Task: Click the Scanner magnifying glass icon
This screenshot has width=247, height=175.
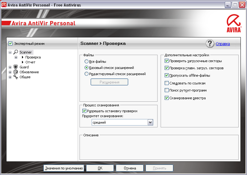Action: pos(15,52)
